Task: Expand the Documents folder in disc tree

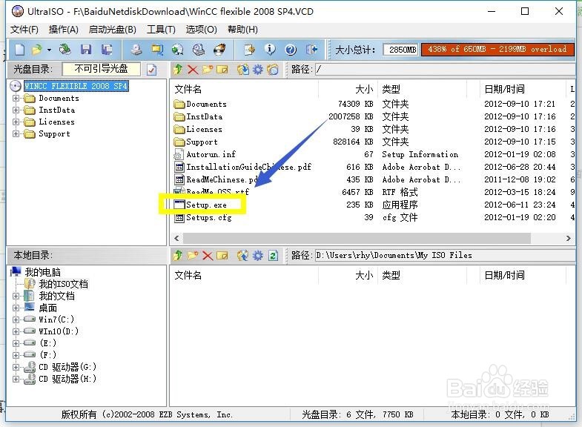Action: click(x=16, y=99)
